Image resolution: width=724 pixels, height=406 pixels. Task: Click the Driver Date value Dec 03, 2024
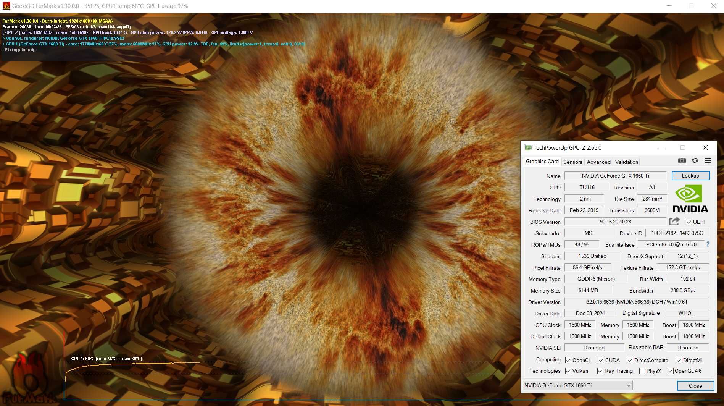[x=590, y=313]
